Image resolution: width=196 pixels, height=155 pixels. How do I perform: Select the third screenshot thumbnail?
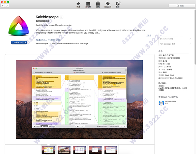(80, 150)
